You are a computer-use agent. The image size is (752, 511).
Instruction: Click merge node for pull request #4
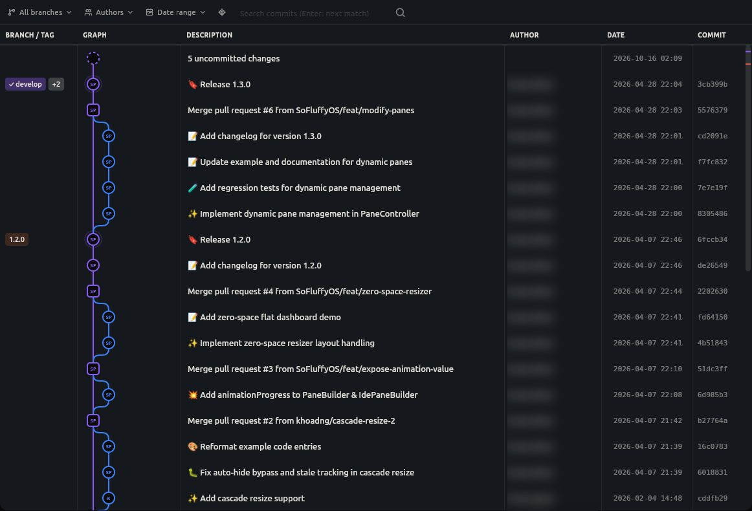click(93, 292)
